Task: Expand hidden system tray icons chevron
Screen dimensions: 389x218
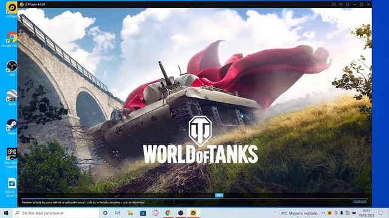Action: pos(323,213)
